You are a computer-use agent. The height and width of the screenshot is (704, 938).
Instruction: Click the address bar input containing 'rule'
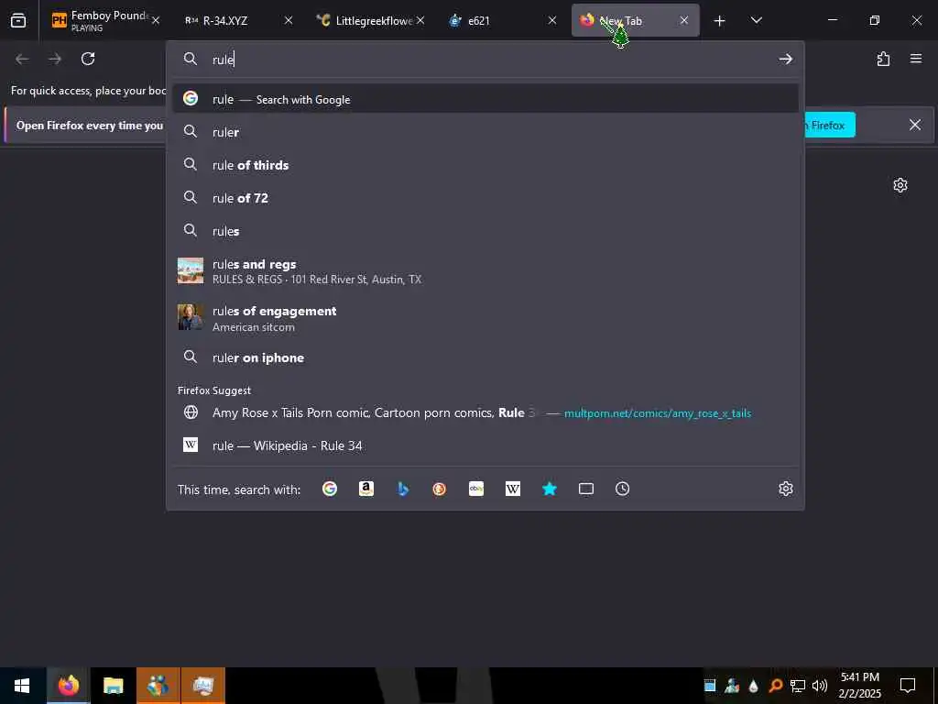(491, 59)
